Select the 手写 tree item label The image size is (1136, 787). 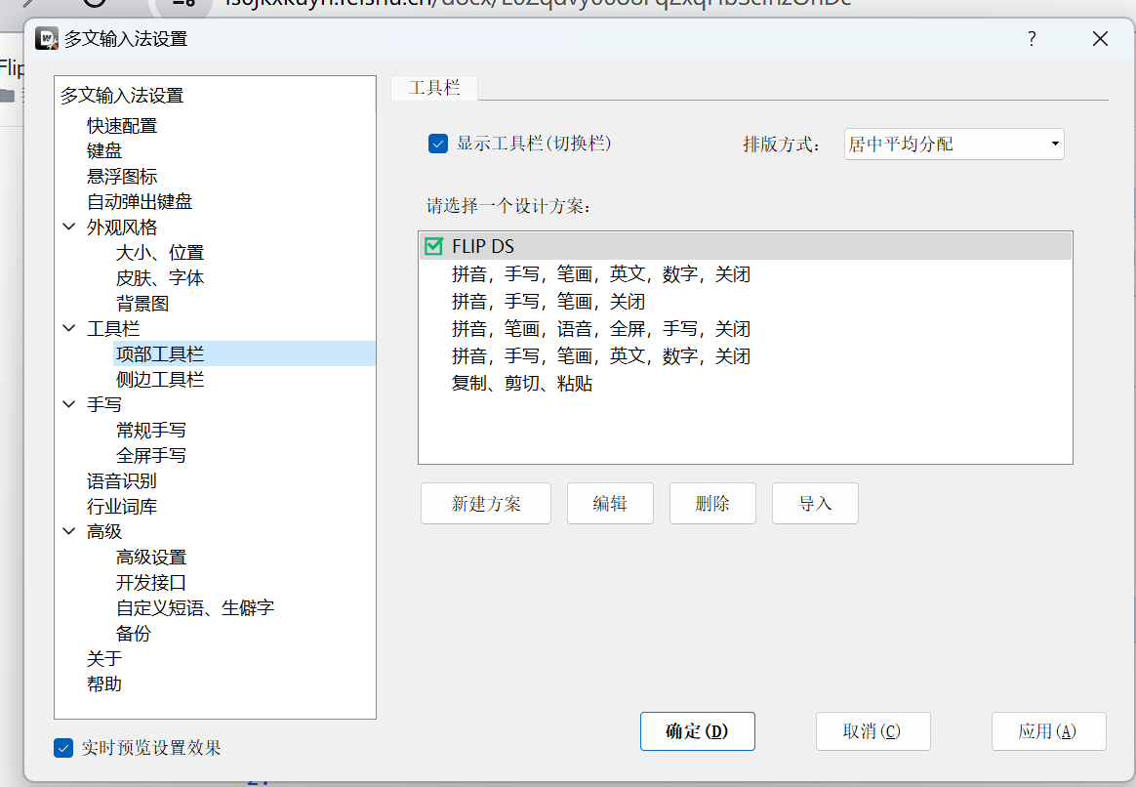pos(104,405)
